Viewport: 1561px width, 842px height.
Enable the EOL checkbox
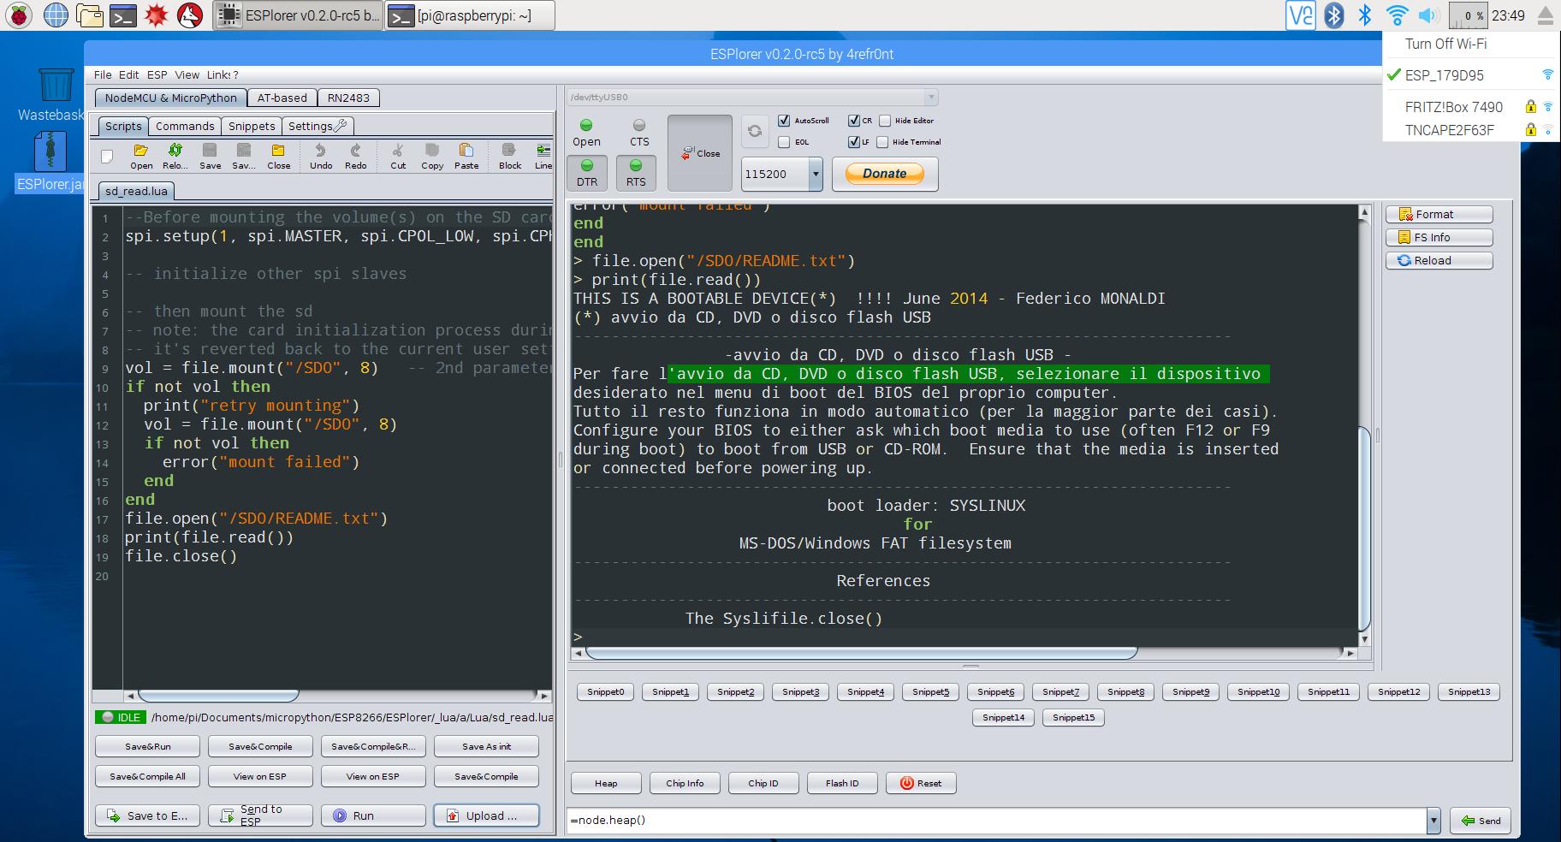point(784,142)
